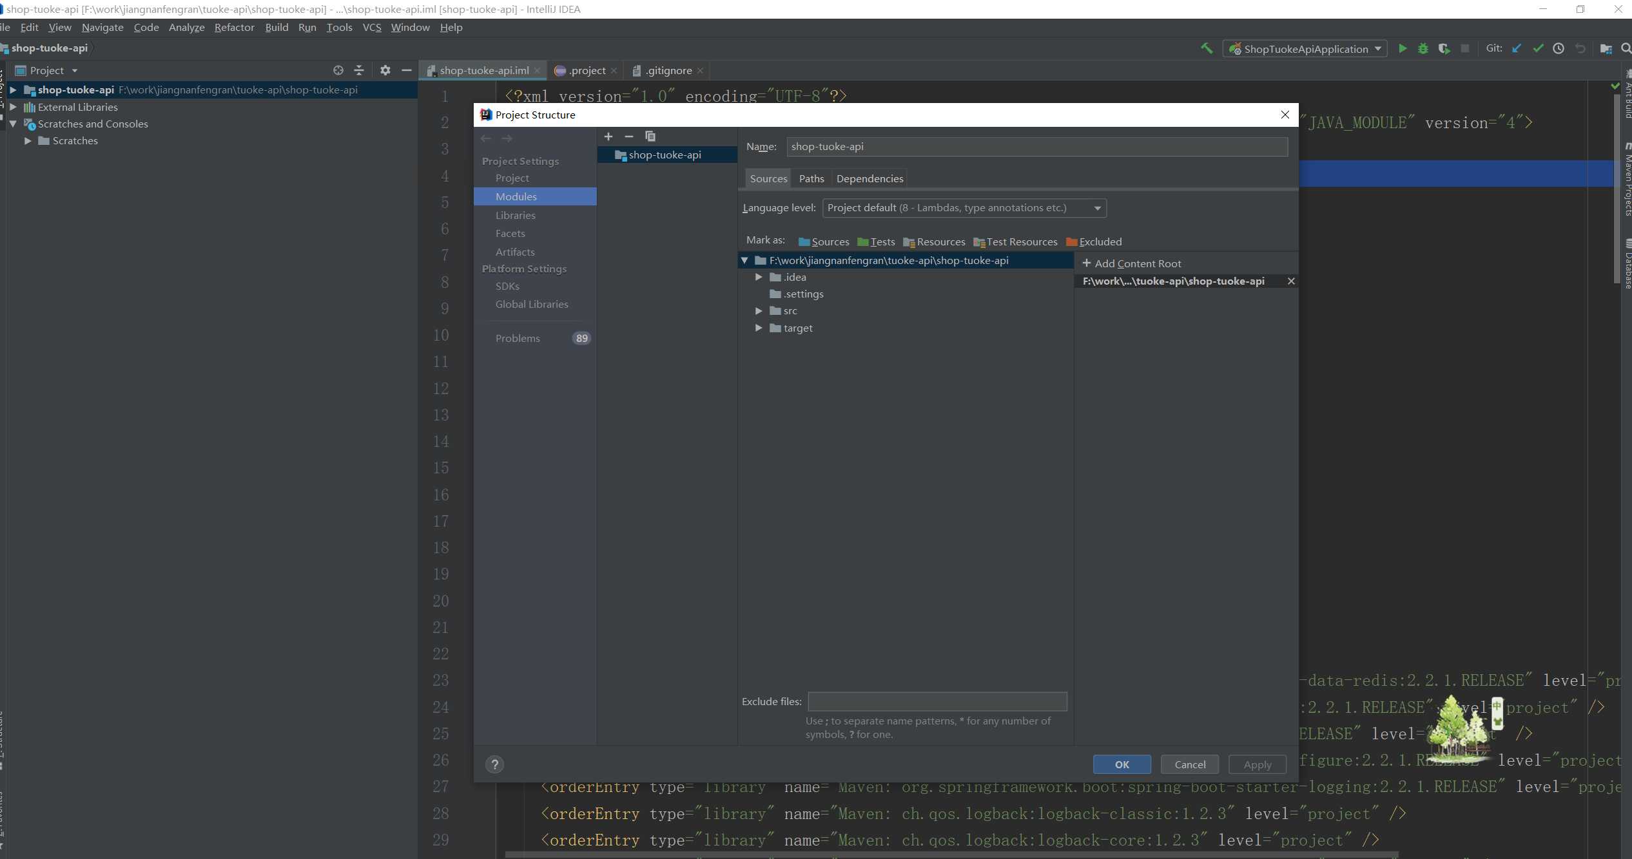Viewport: 1632px width, 859px height.
Task: Click the Cancel button to discard changes
Action: [1189, 763]
